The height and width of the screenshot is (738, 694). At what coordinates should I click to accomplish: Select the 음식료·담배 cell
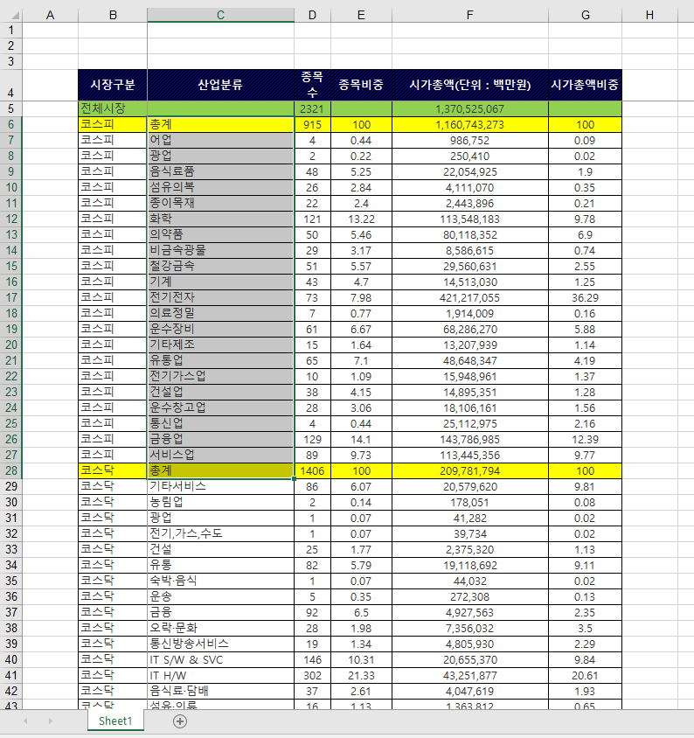click(x=220, y=692)
